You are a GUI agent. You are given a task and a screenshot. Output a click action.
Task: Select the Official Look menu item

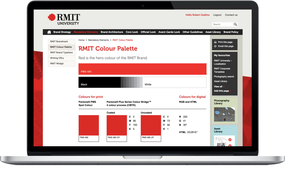click(148, 32)
